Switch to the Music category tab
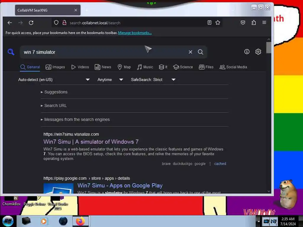The image size is (303, 227). click(145, 67)
